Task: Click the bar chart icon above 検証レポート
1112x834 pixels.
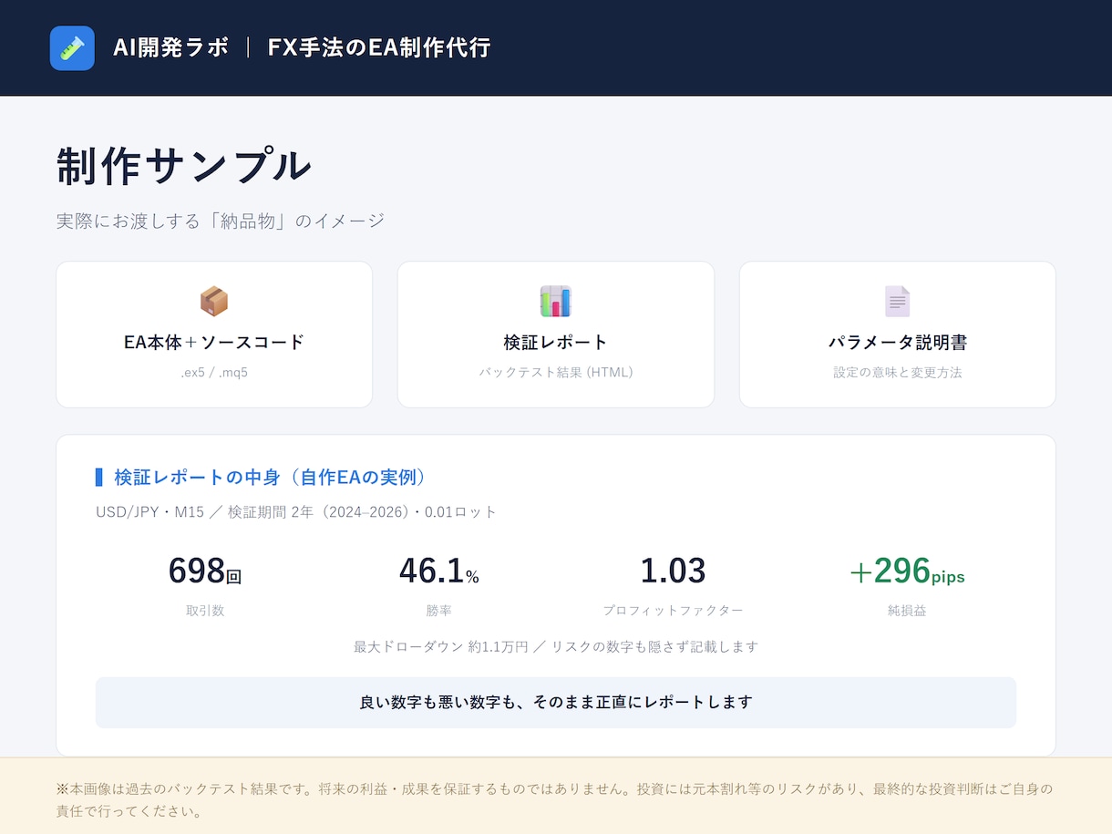Action: (x=555, y=302)
